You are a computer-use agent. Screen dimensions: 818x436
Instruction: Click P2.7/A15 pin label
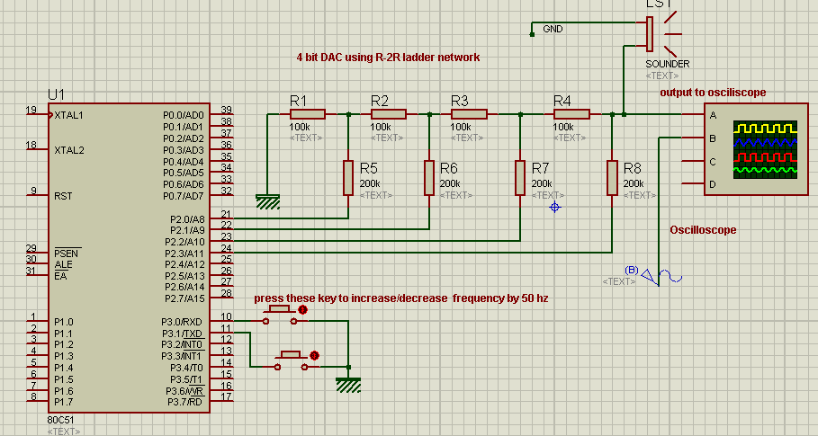185,298
